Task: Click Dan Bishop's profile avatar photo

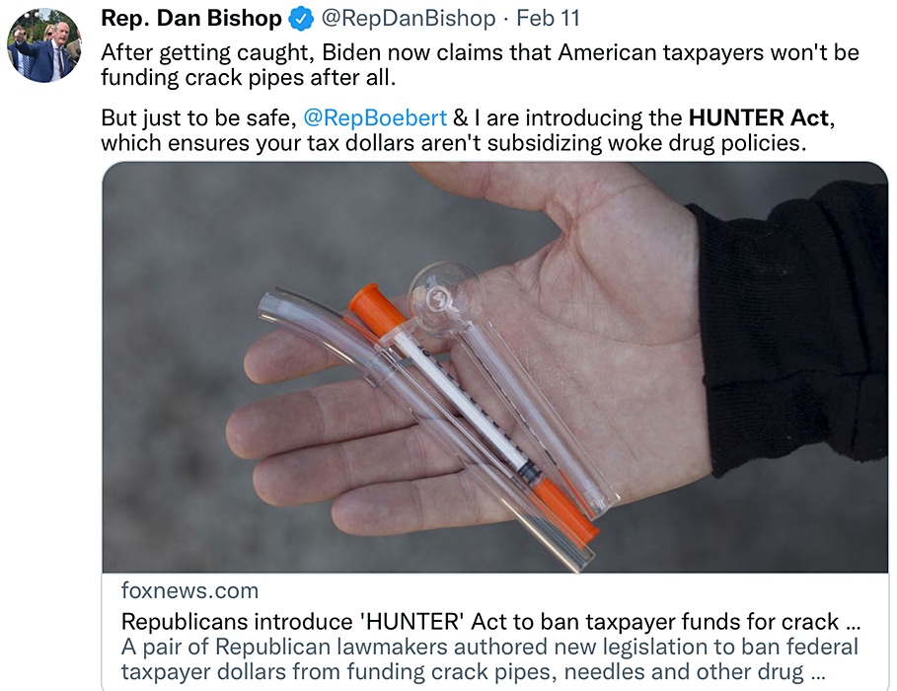Action: click(44, 45)
